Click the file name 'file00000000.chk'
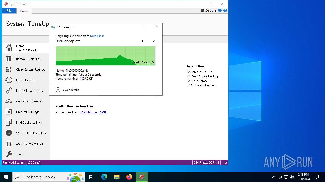Screen dimensions: 325x182 tap(77, 71)
